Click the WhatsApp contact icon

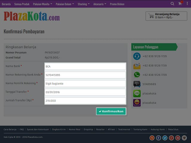point(137,75)
